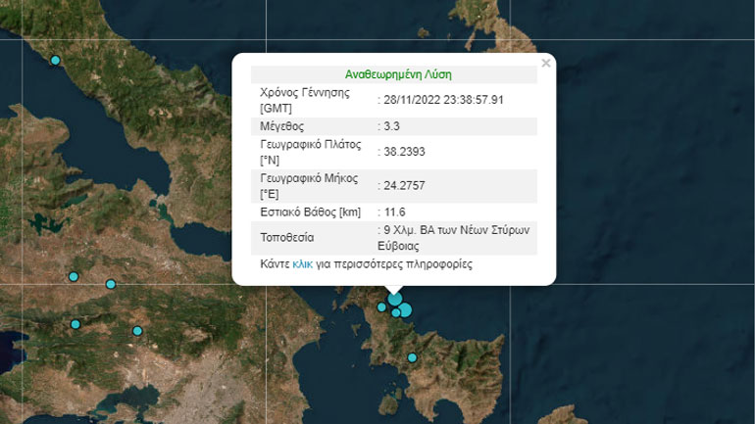
Task: Click the lower-left mainland marker near the gulf
Action: click(75, 324)
